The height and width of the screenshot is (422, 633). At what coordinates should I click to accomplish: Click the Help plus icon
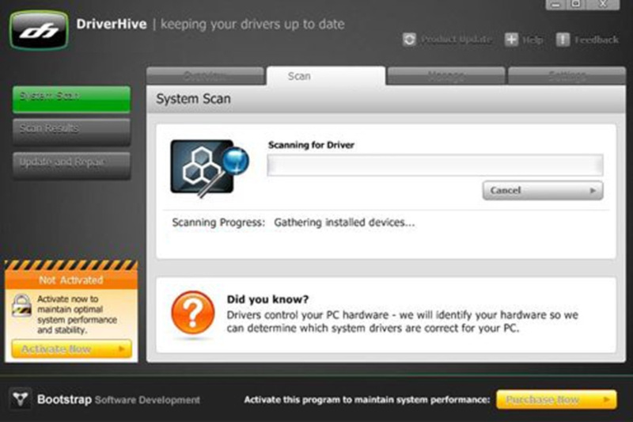point(511,40)
